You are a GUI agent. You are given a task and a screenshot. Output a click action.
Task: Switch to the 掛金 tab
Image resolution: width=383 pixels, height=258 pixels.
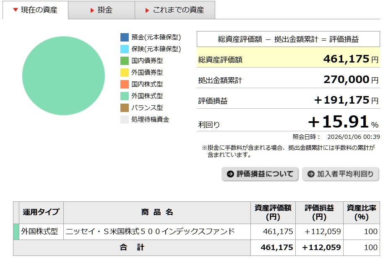(x=101, y=10)
